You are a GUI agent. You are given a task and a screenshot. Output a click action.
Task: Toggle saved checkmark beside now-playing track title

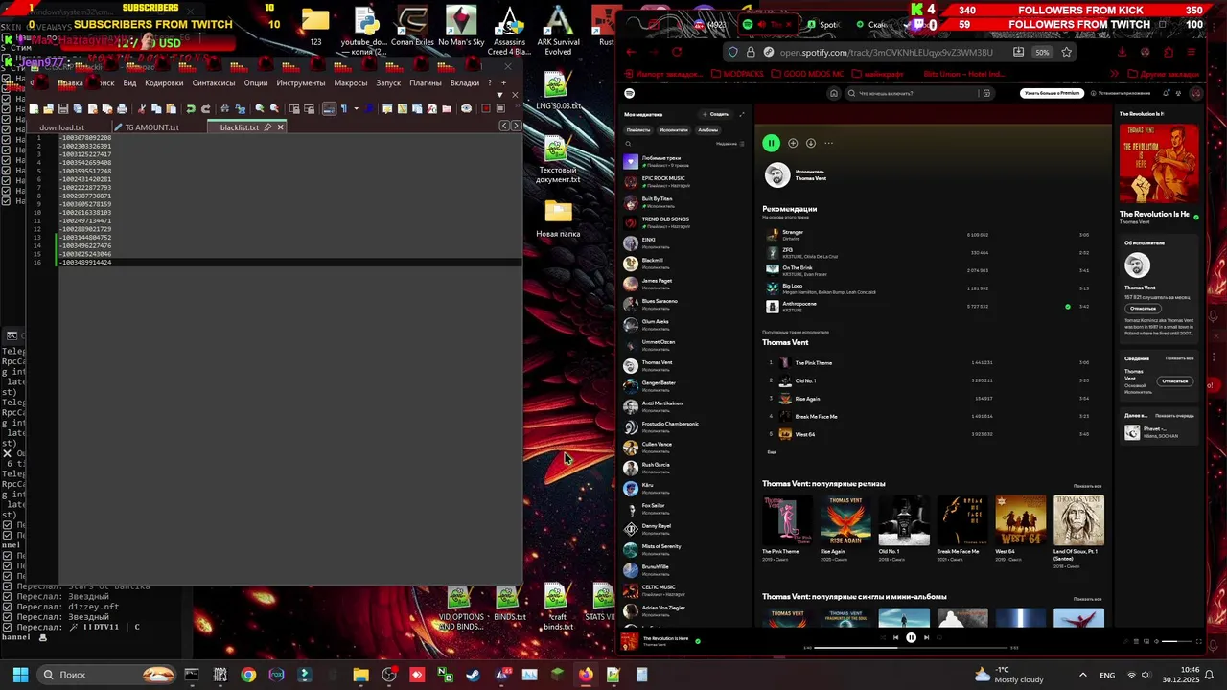click(698, 641)
